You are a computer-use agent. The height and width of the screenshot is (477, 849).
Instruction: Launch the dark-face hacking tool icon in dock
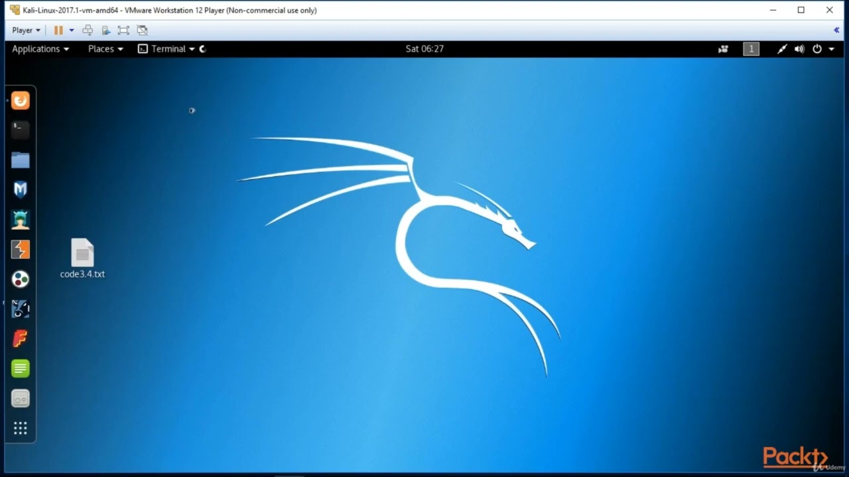21,309
